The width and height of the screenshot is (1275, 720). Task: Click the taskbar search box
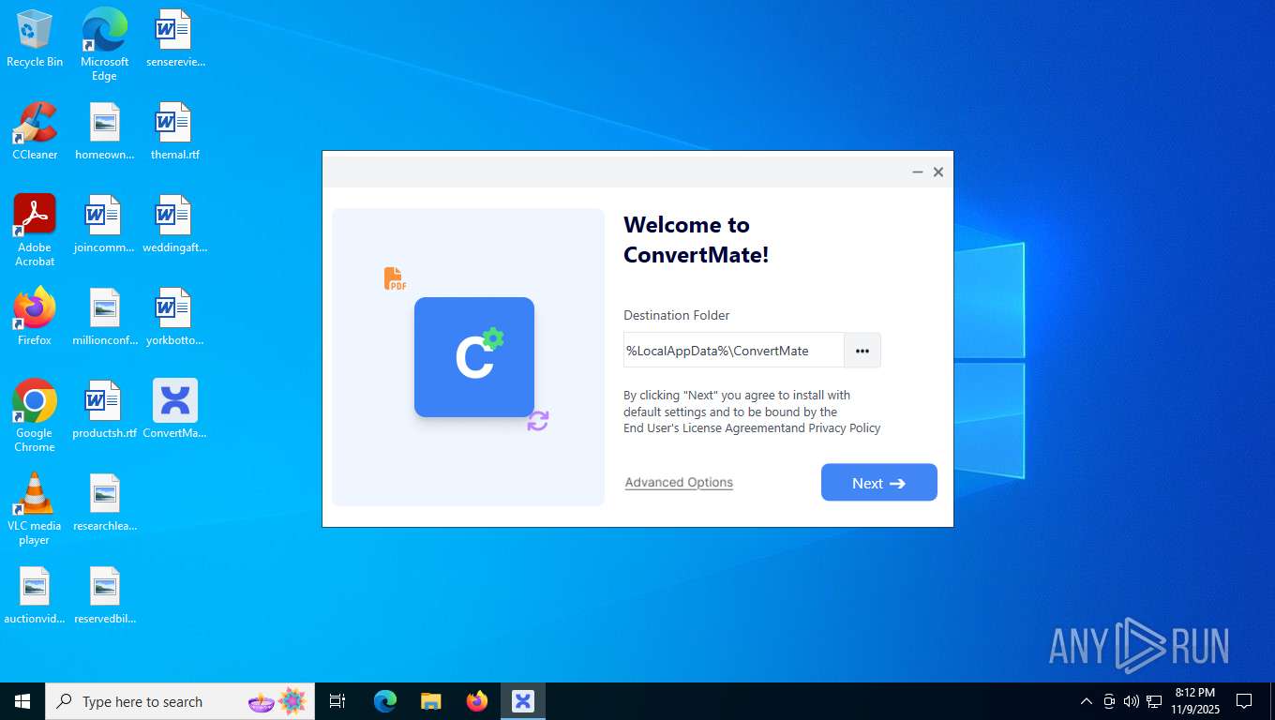click(180, 701)
